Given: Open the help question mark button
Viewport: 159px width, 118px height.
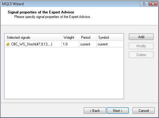Looking at the screenshot, I should (x=144, y=4).
